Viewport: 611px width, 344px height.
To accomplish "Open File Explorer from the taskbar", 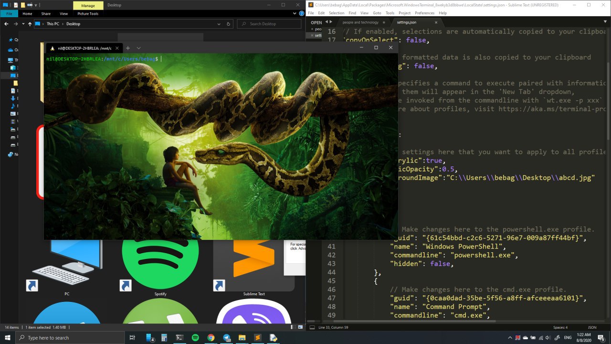I will click(242, 337).
